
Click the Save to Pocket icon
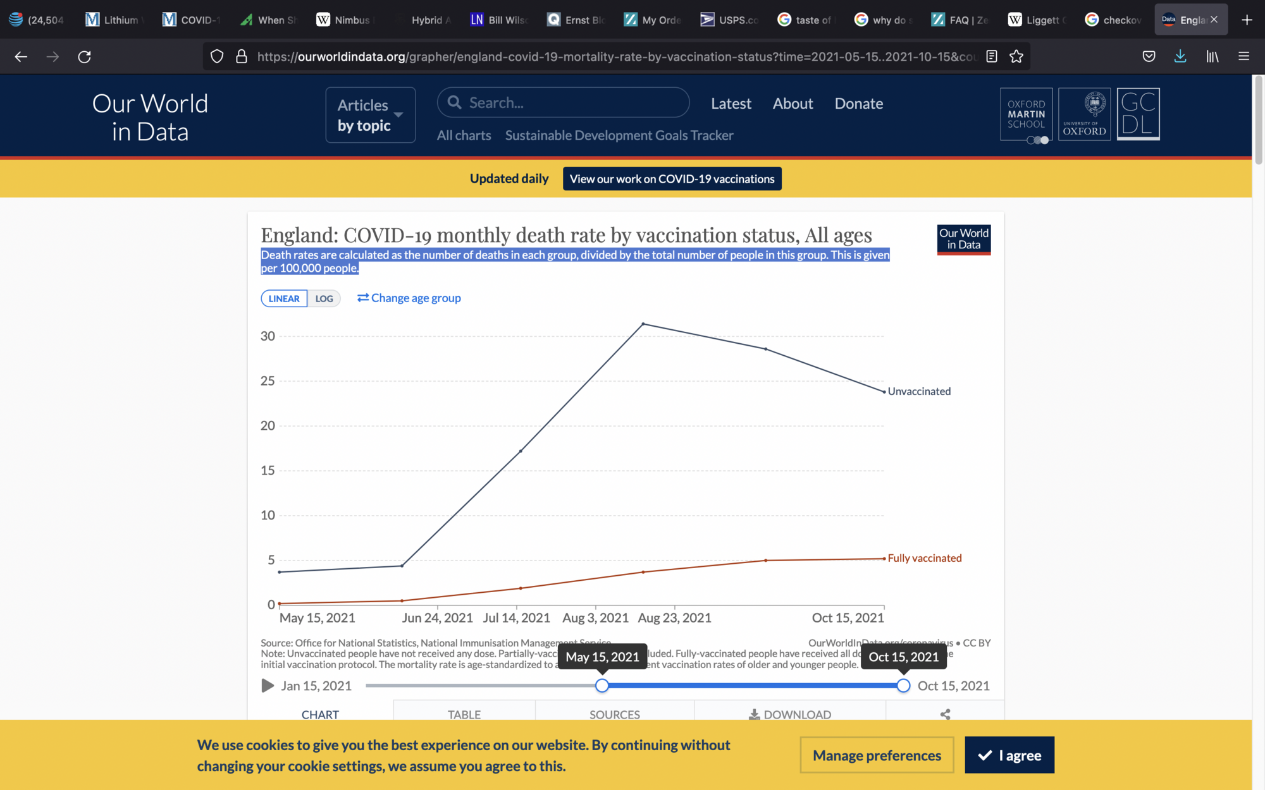1149,57
